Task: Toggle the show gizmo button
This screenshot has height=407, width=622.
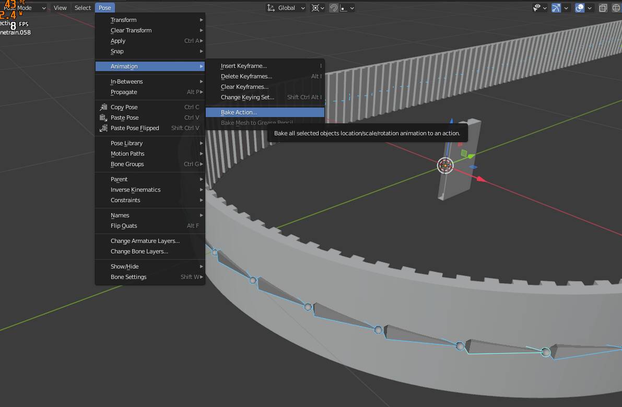Action: (556, 8)
